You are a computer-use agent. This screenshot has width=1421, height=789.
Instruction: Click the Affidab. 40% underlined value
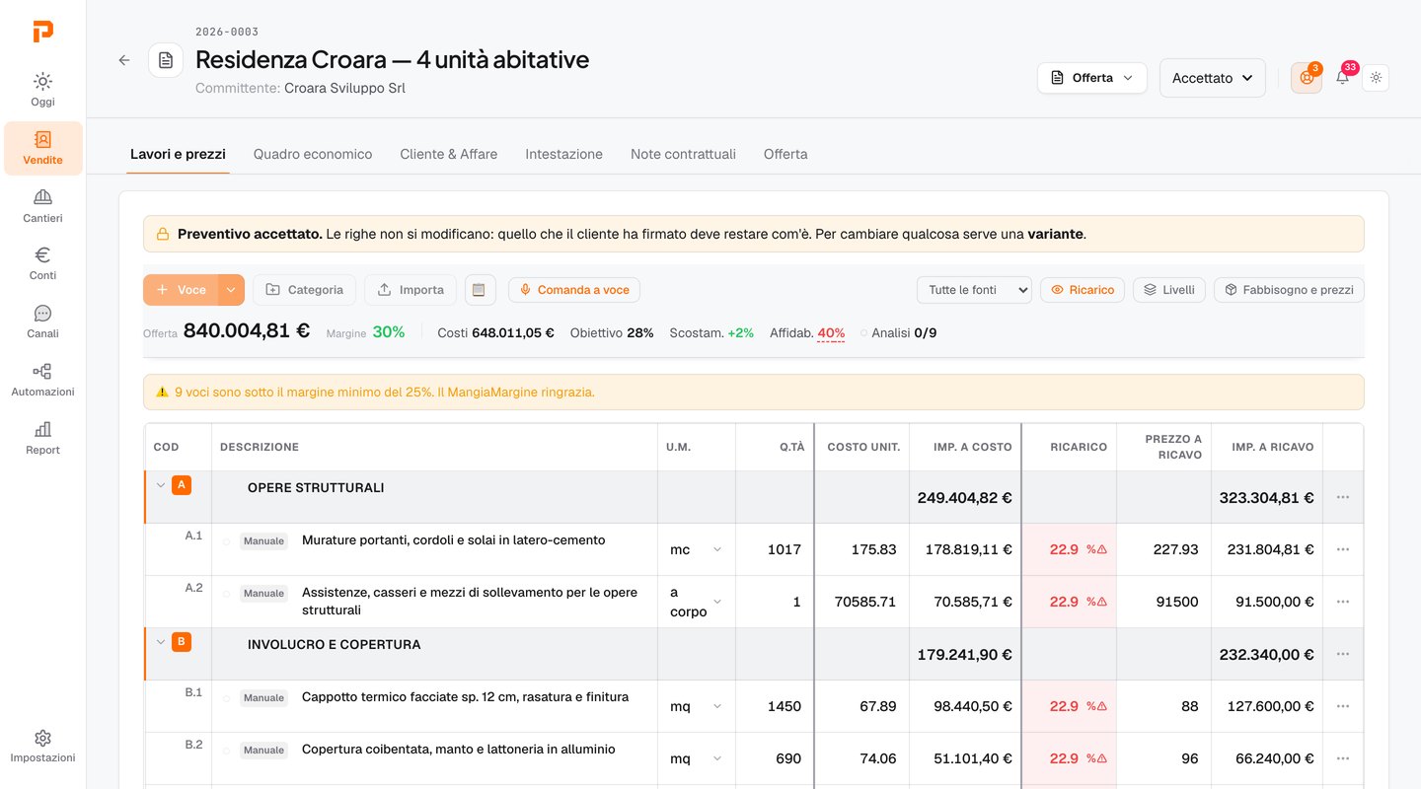pyautogui.click(x=831, y=333)
